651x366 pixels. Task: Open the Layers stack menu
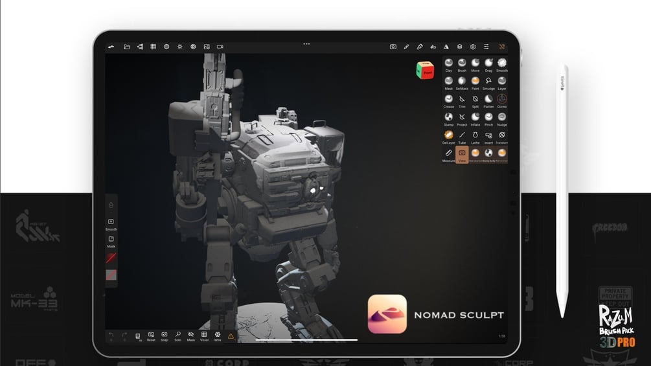pos(460,47)
